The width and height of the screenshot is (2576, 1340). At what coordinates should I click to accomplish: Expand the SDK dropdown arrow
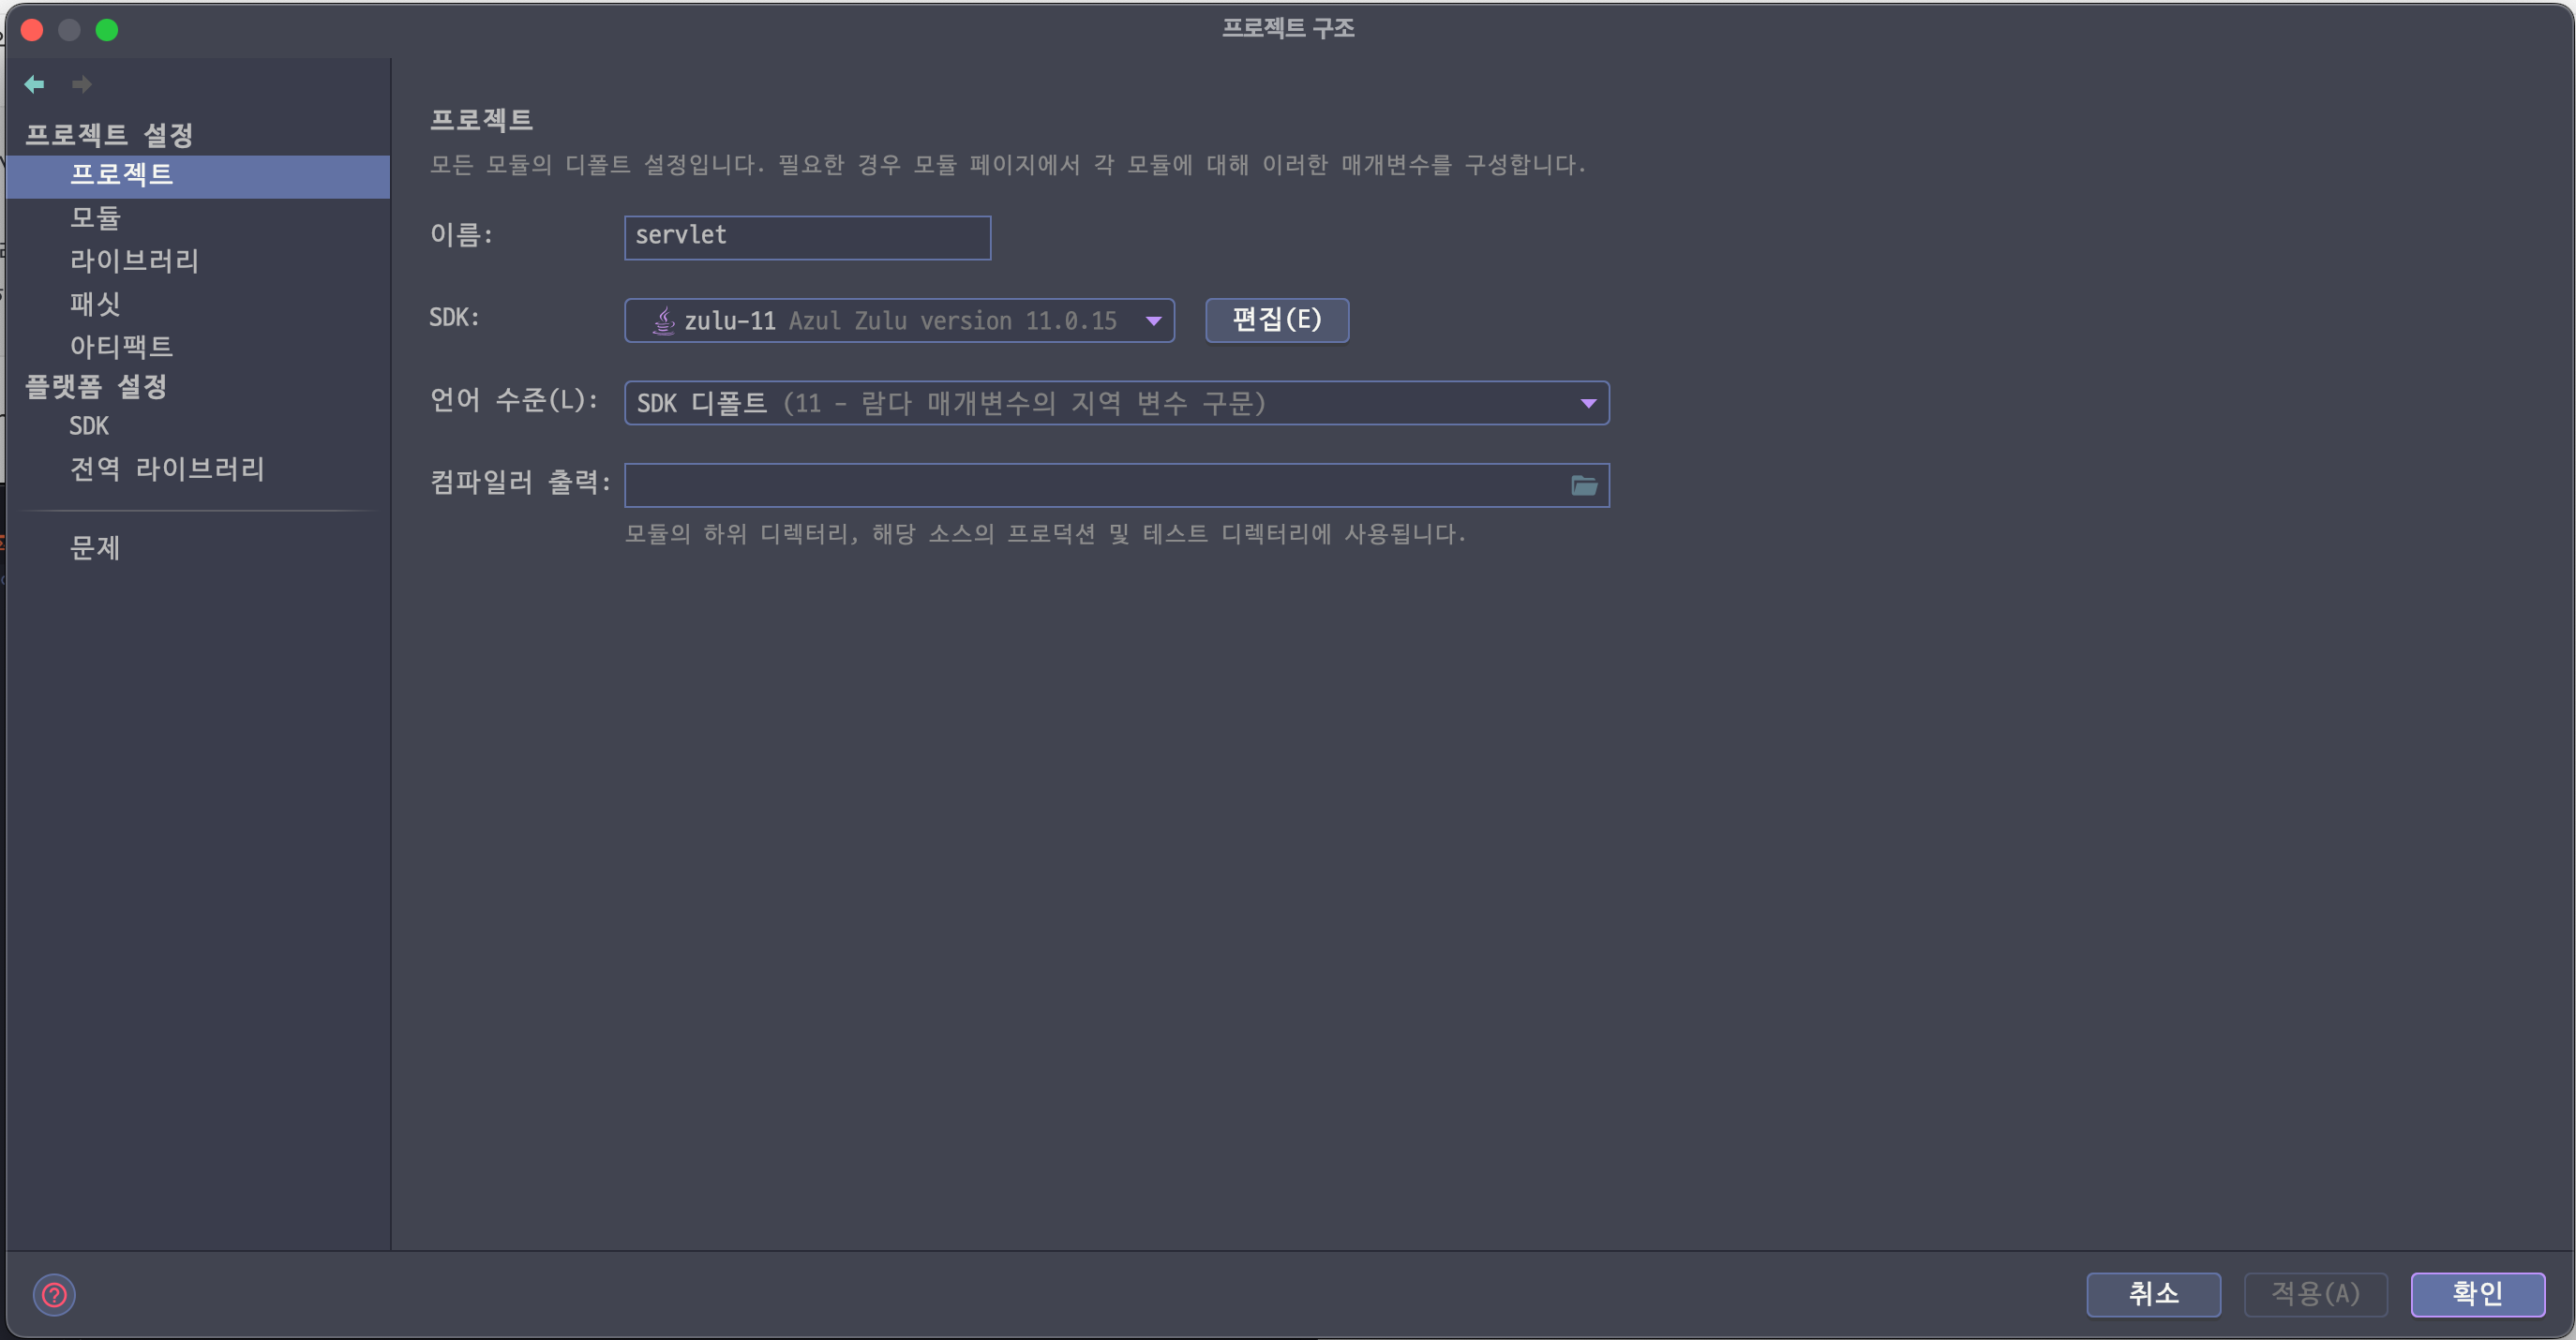click(x=1153, y=321)
